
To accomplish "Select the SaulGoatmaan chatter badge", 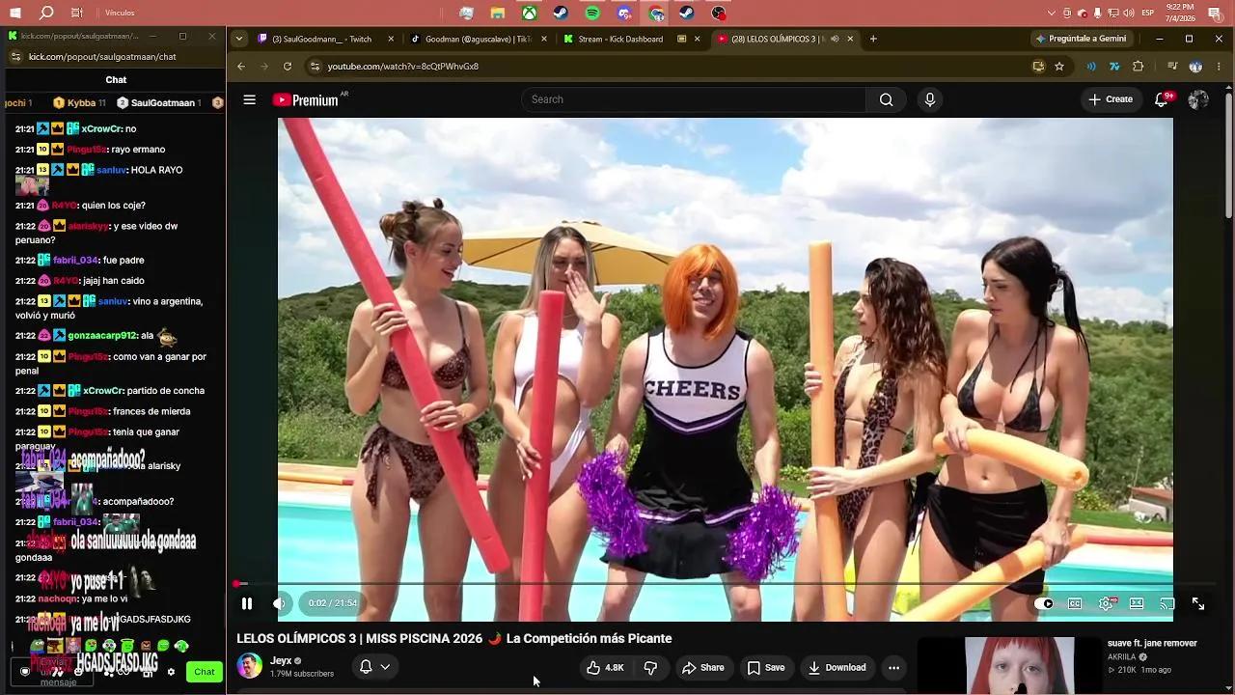I will (159, 102).
